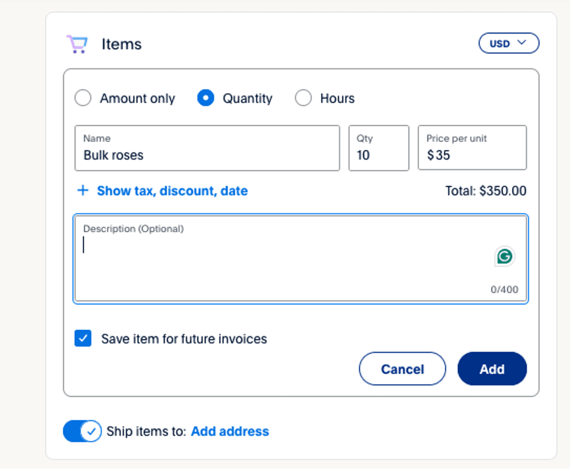Viewport: 570px width, 469px height.
Task: Click the shopping cart Items icon
Action: point(77,43)
